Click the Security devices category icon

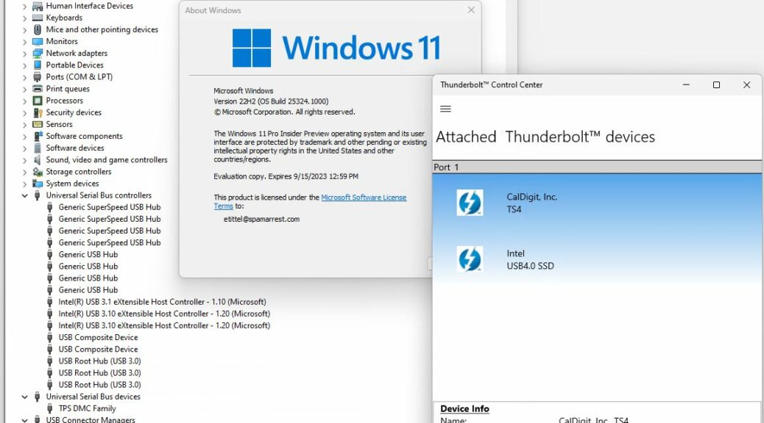tap(38, 113)
